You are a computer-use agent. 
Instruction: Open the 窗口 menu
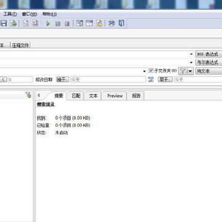30,14
